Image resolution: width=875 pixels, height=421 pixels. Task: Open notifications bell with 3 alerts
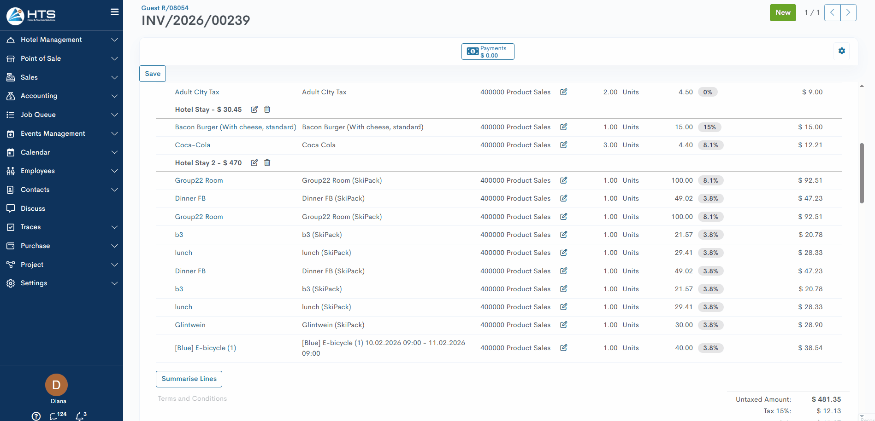pyautogui.click(x=80, y=416)
